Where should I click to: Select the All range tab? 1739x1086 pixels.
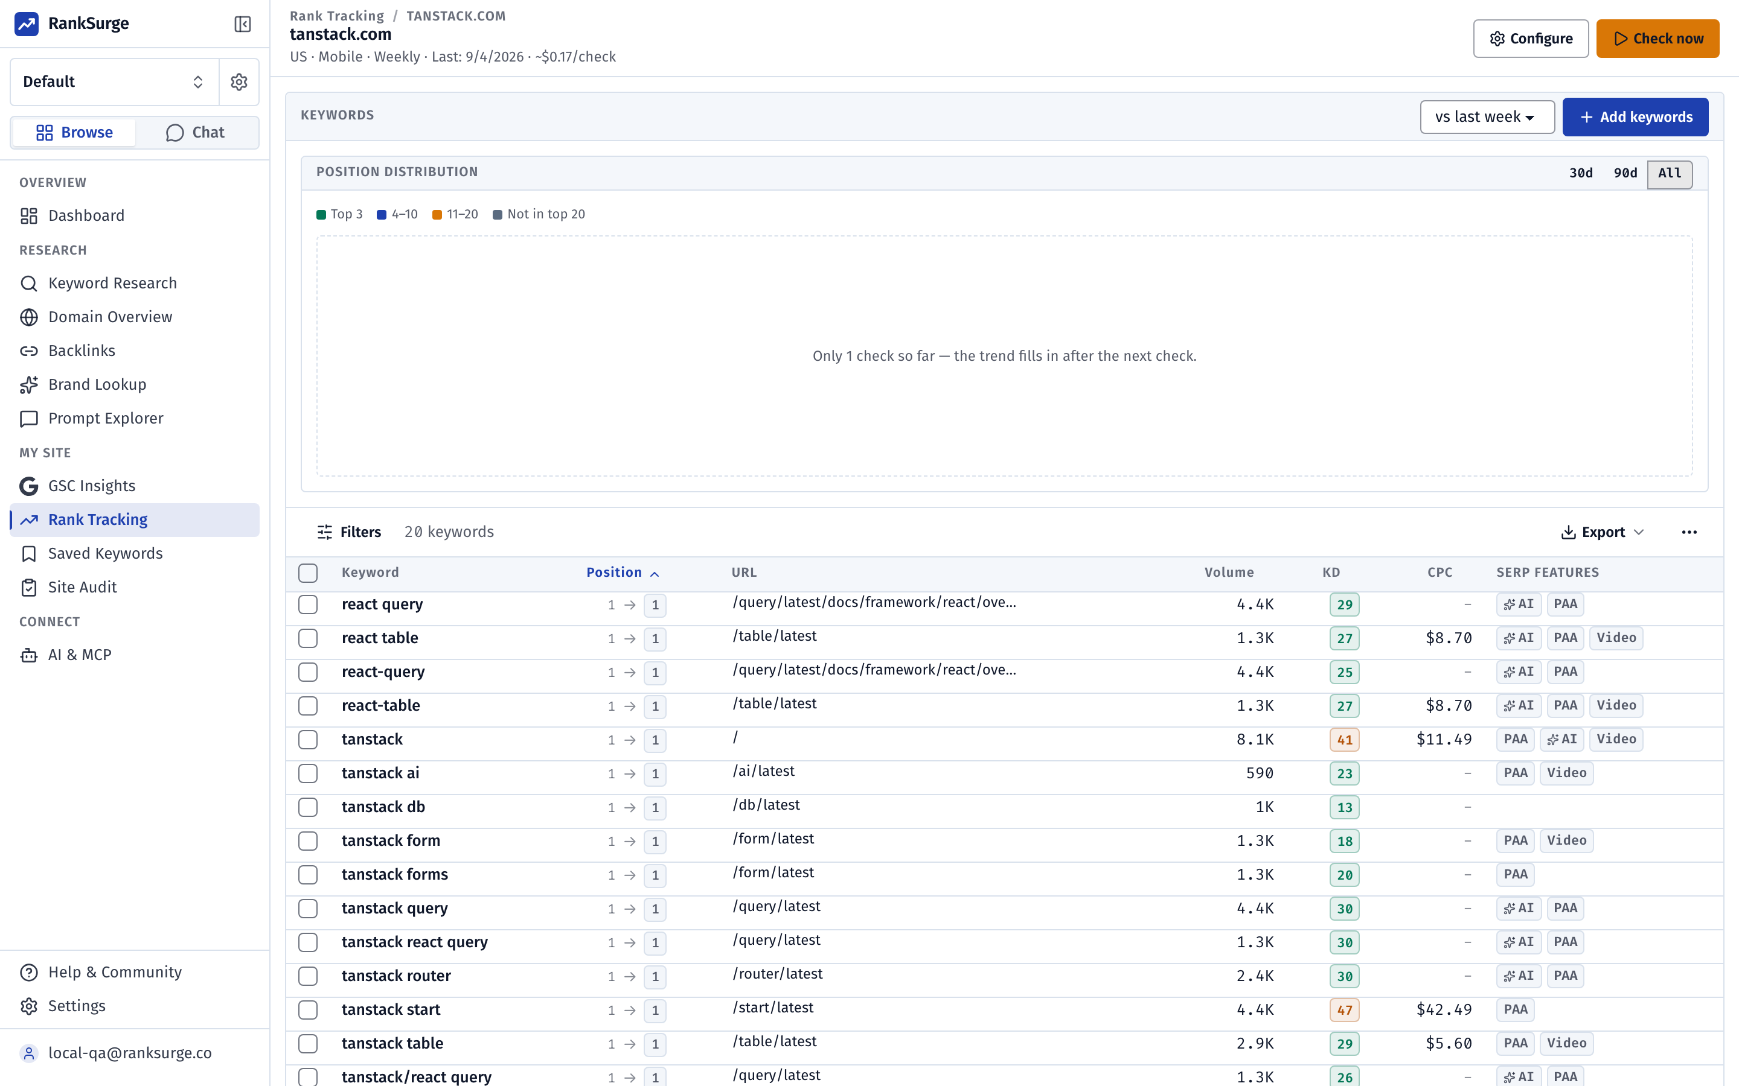click(1670, 173)
